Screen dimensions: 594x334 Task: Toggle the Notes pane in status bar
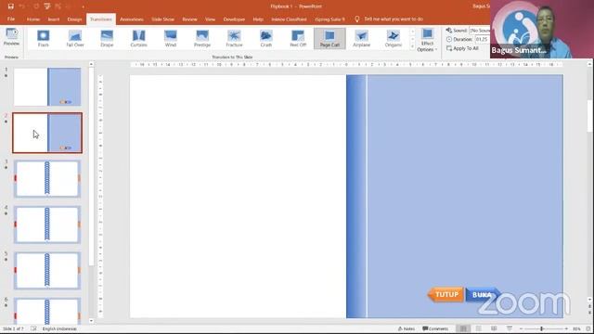(x=407, y=328)
